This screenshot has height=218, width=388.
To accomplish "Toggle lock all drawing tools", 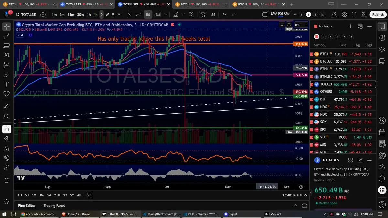I will point(6,148).
